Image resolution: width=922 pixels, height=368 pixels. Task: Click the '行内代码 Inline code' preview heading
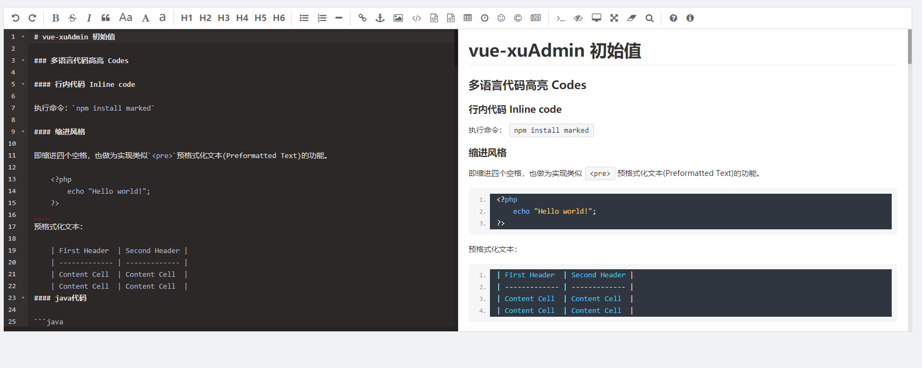(x=515, y=109)
